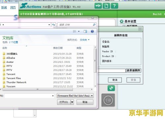Click the green refresh icon below firmware dialog
The image size is (165, 119).
coord(111,88)
